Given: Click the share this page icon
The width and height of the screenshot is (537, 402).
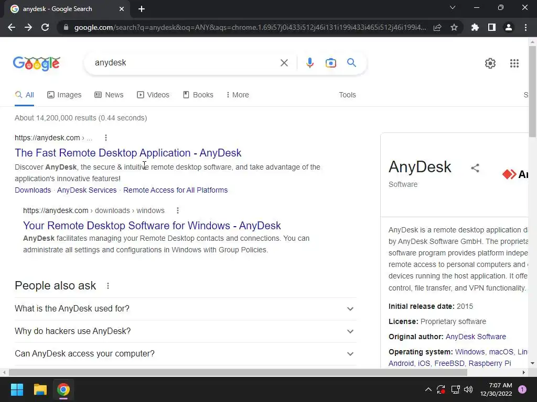Looking at the screenshot, I should click(x=437, y=27).
